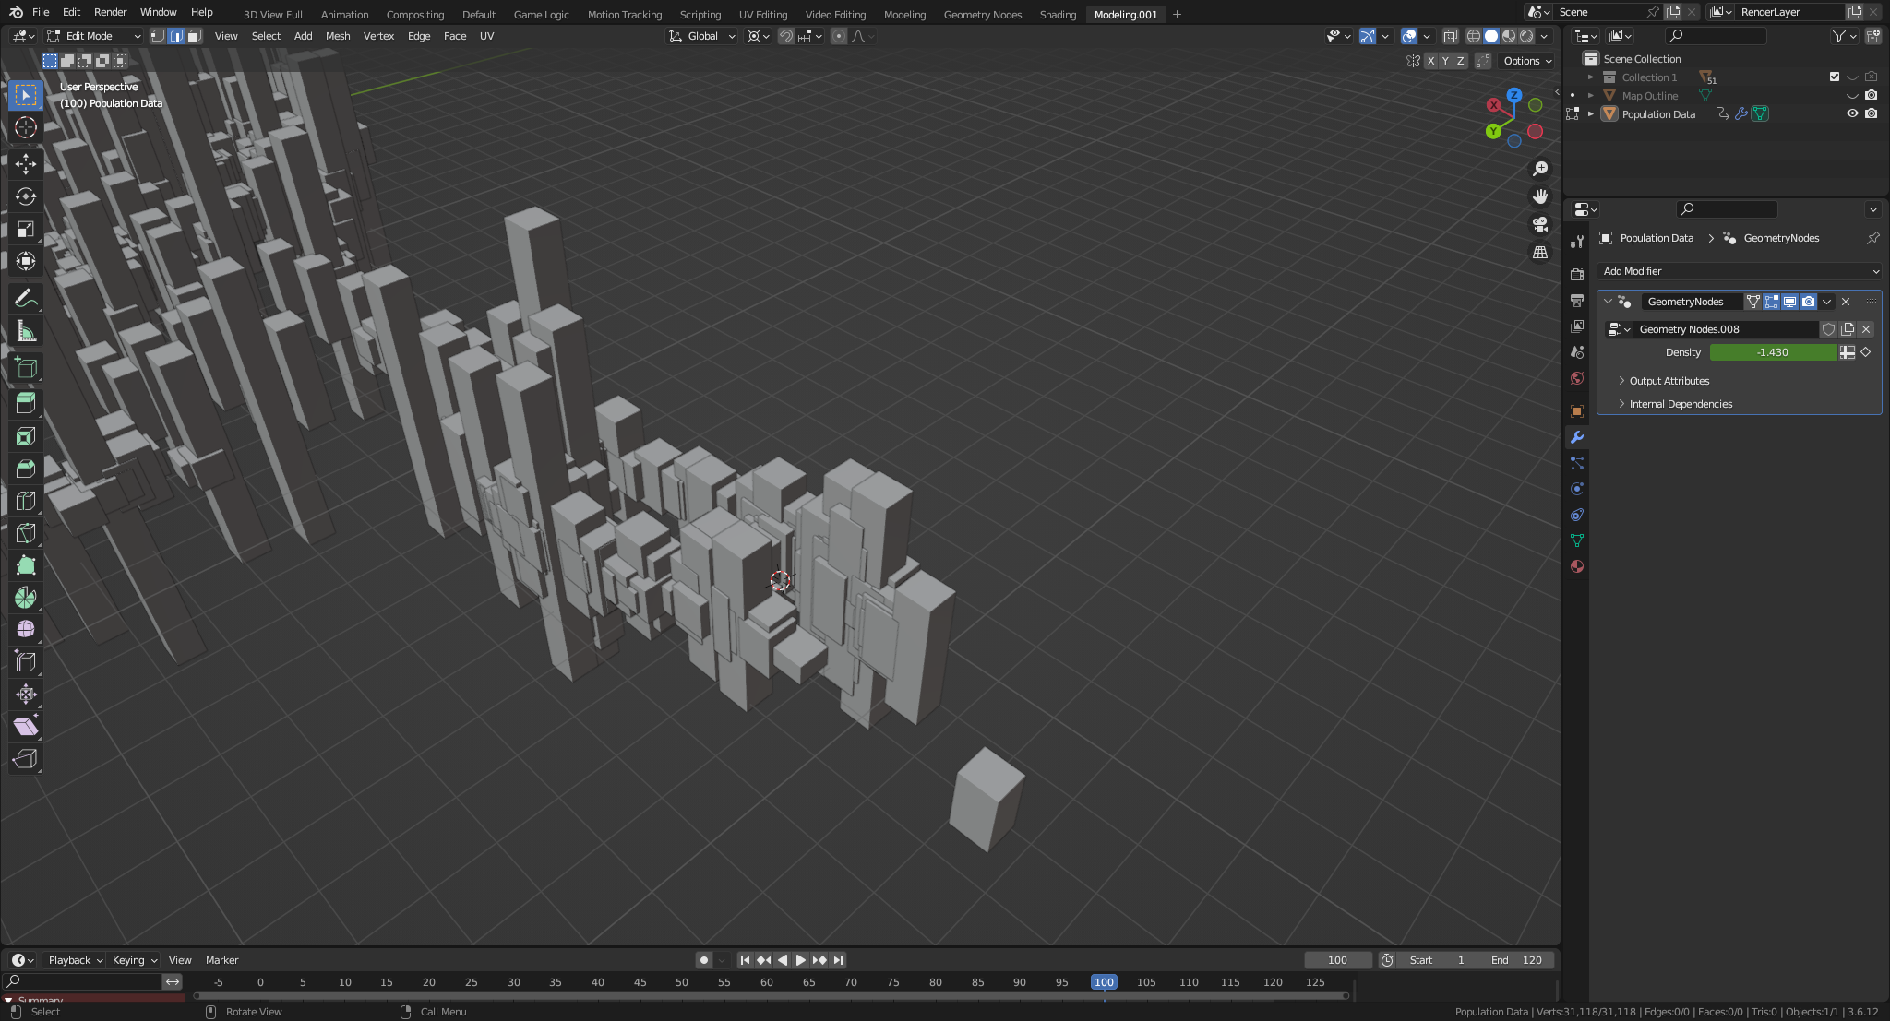Screen dimensions: 1890x1021
Task: Click frame 50 on timeline
Action: click(x=682, y=982)
